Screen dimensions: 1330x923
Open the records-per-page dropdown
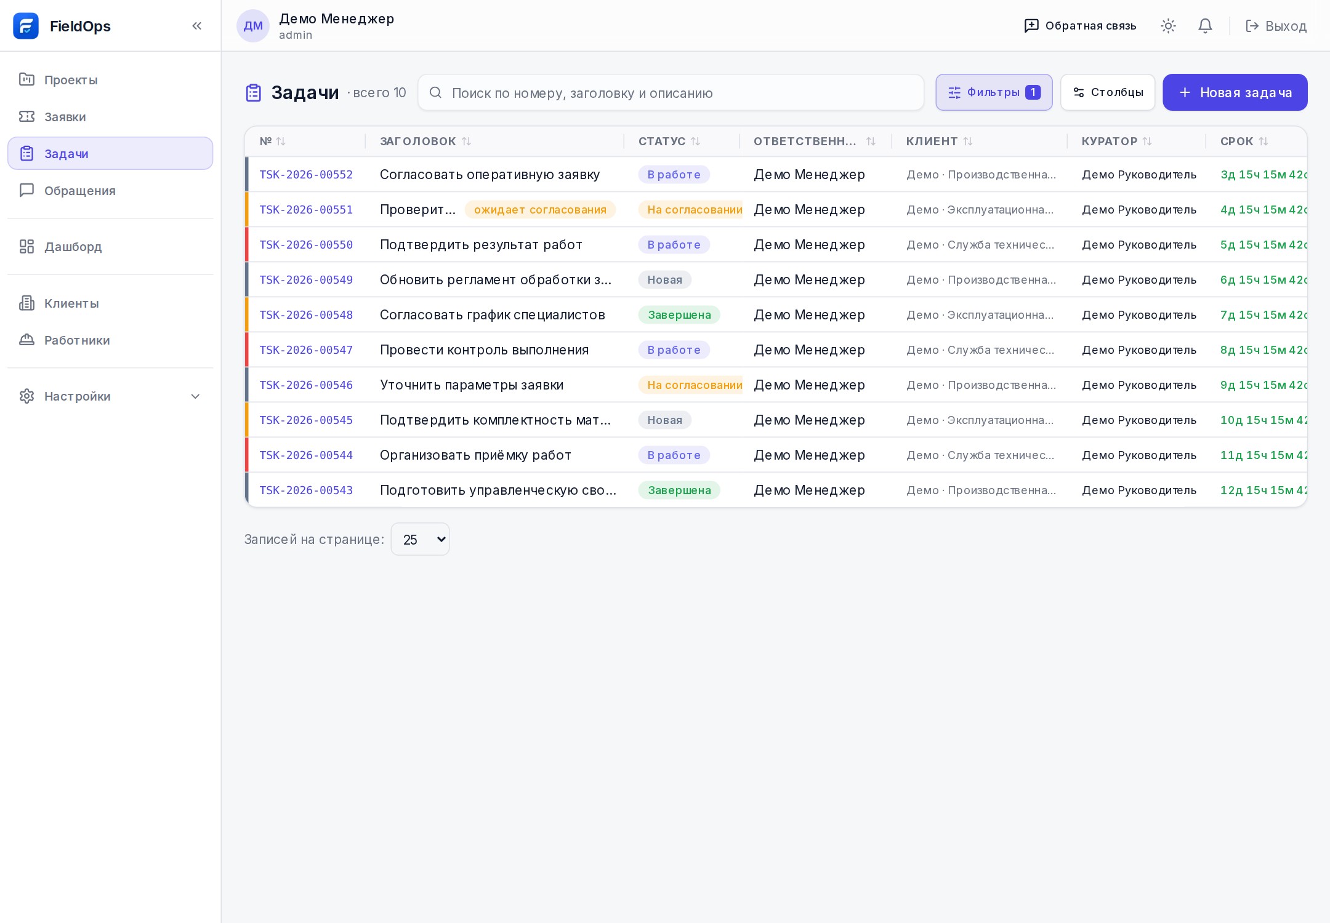(x=420, y=540)
